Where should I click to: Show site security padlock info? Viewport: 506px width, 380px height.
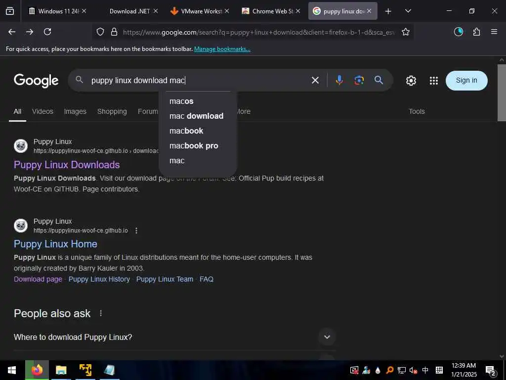pyautogui.click(x=114, y=32)
